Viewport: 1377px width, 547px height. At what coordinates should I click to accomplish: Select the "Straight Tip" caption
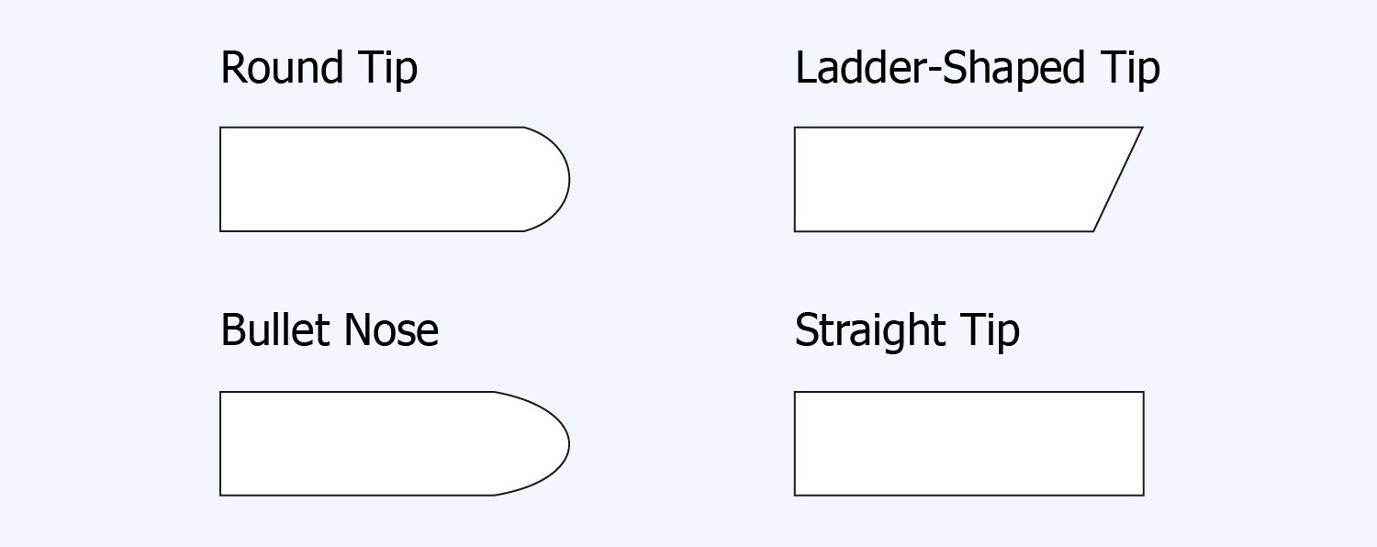906,330
